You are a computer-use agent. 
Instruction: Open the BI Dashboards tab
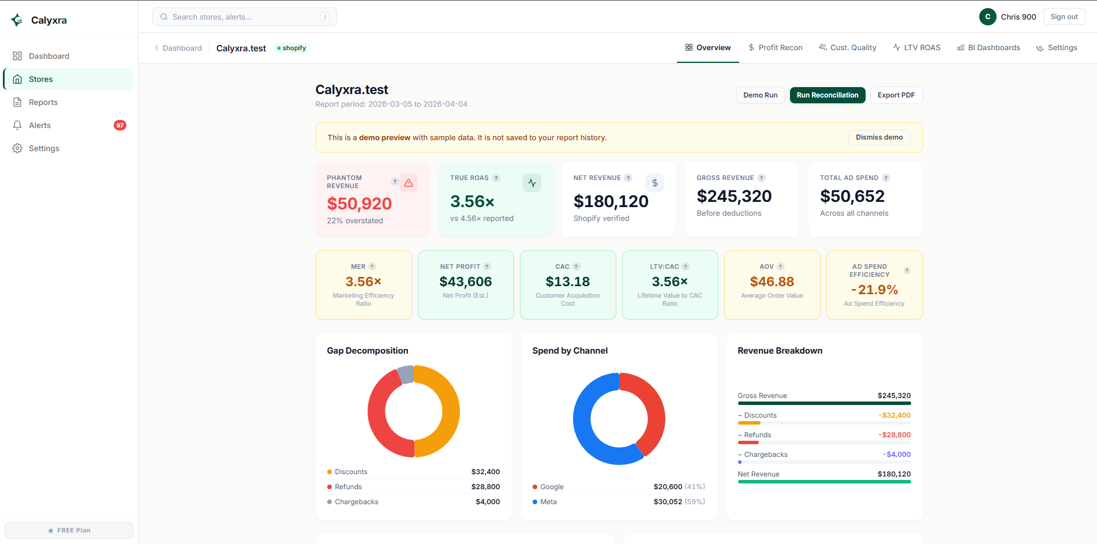click(x=989, y=47)
